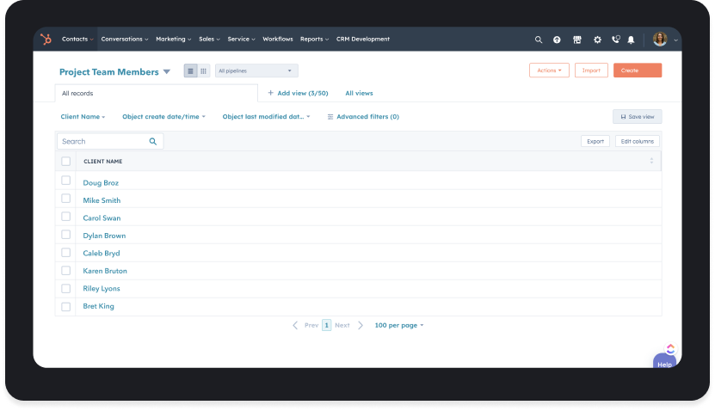Screen dimensions: 715x411
Task: Select page 1 in pagination
Action: (x=326, y=325)
